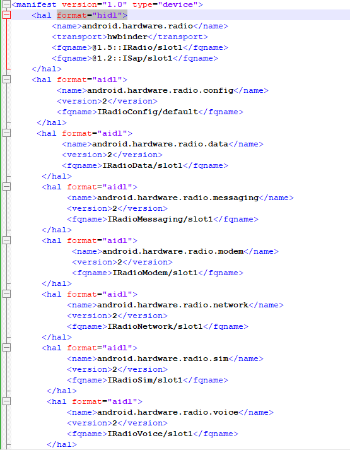Click the IRadioVoice/slot1 fqname text
This screenshot has width=350, height=450.
(x=150, y=434)
